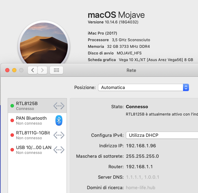Click the Versione 10.14.6 (18G4032) text
Viewport: 198px width, 193px height.
point(113,22)
